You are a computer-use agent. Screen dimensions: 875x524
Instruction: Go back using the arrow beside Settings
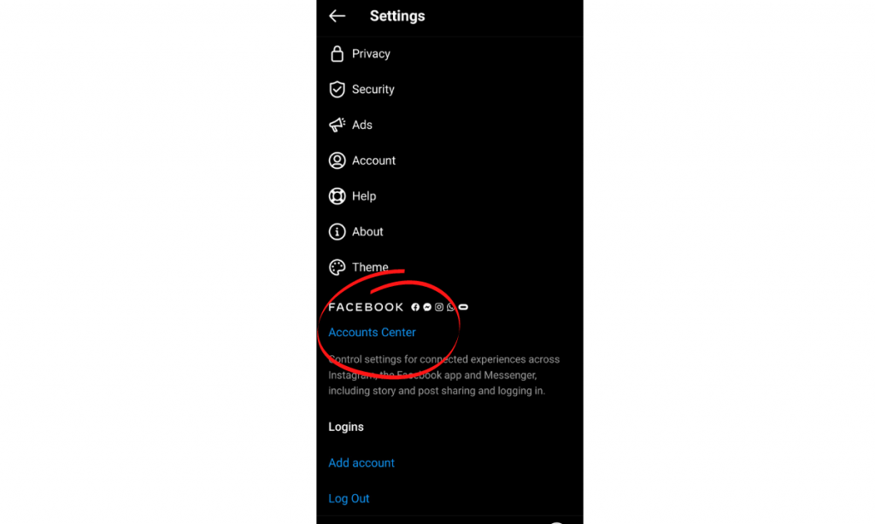[x=337, y=16]
